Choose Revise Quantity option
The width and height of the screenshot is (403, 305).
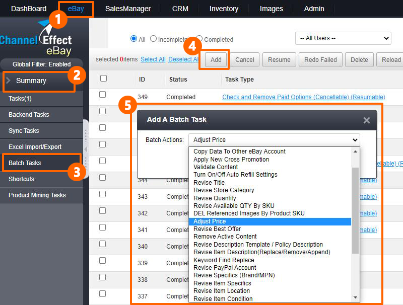coord(270,198)
